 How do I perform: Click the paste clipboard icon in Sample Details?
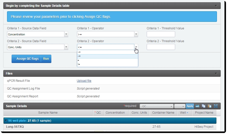(210, 106)
